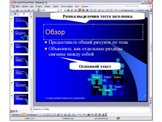Toggle align-right formatting
This screenshot has height=122, width=162.
point(87,10)
